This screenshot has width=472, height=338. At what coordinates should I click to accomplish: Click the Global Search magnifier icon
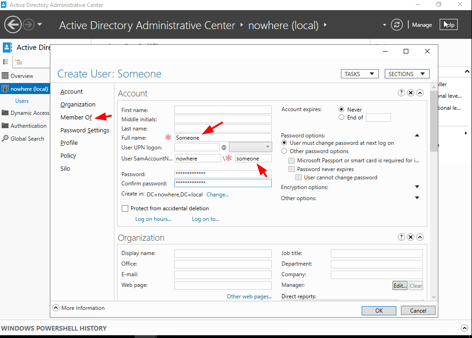pyautogui.click(x=5, y=139)
